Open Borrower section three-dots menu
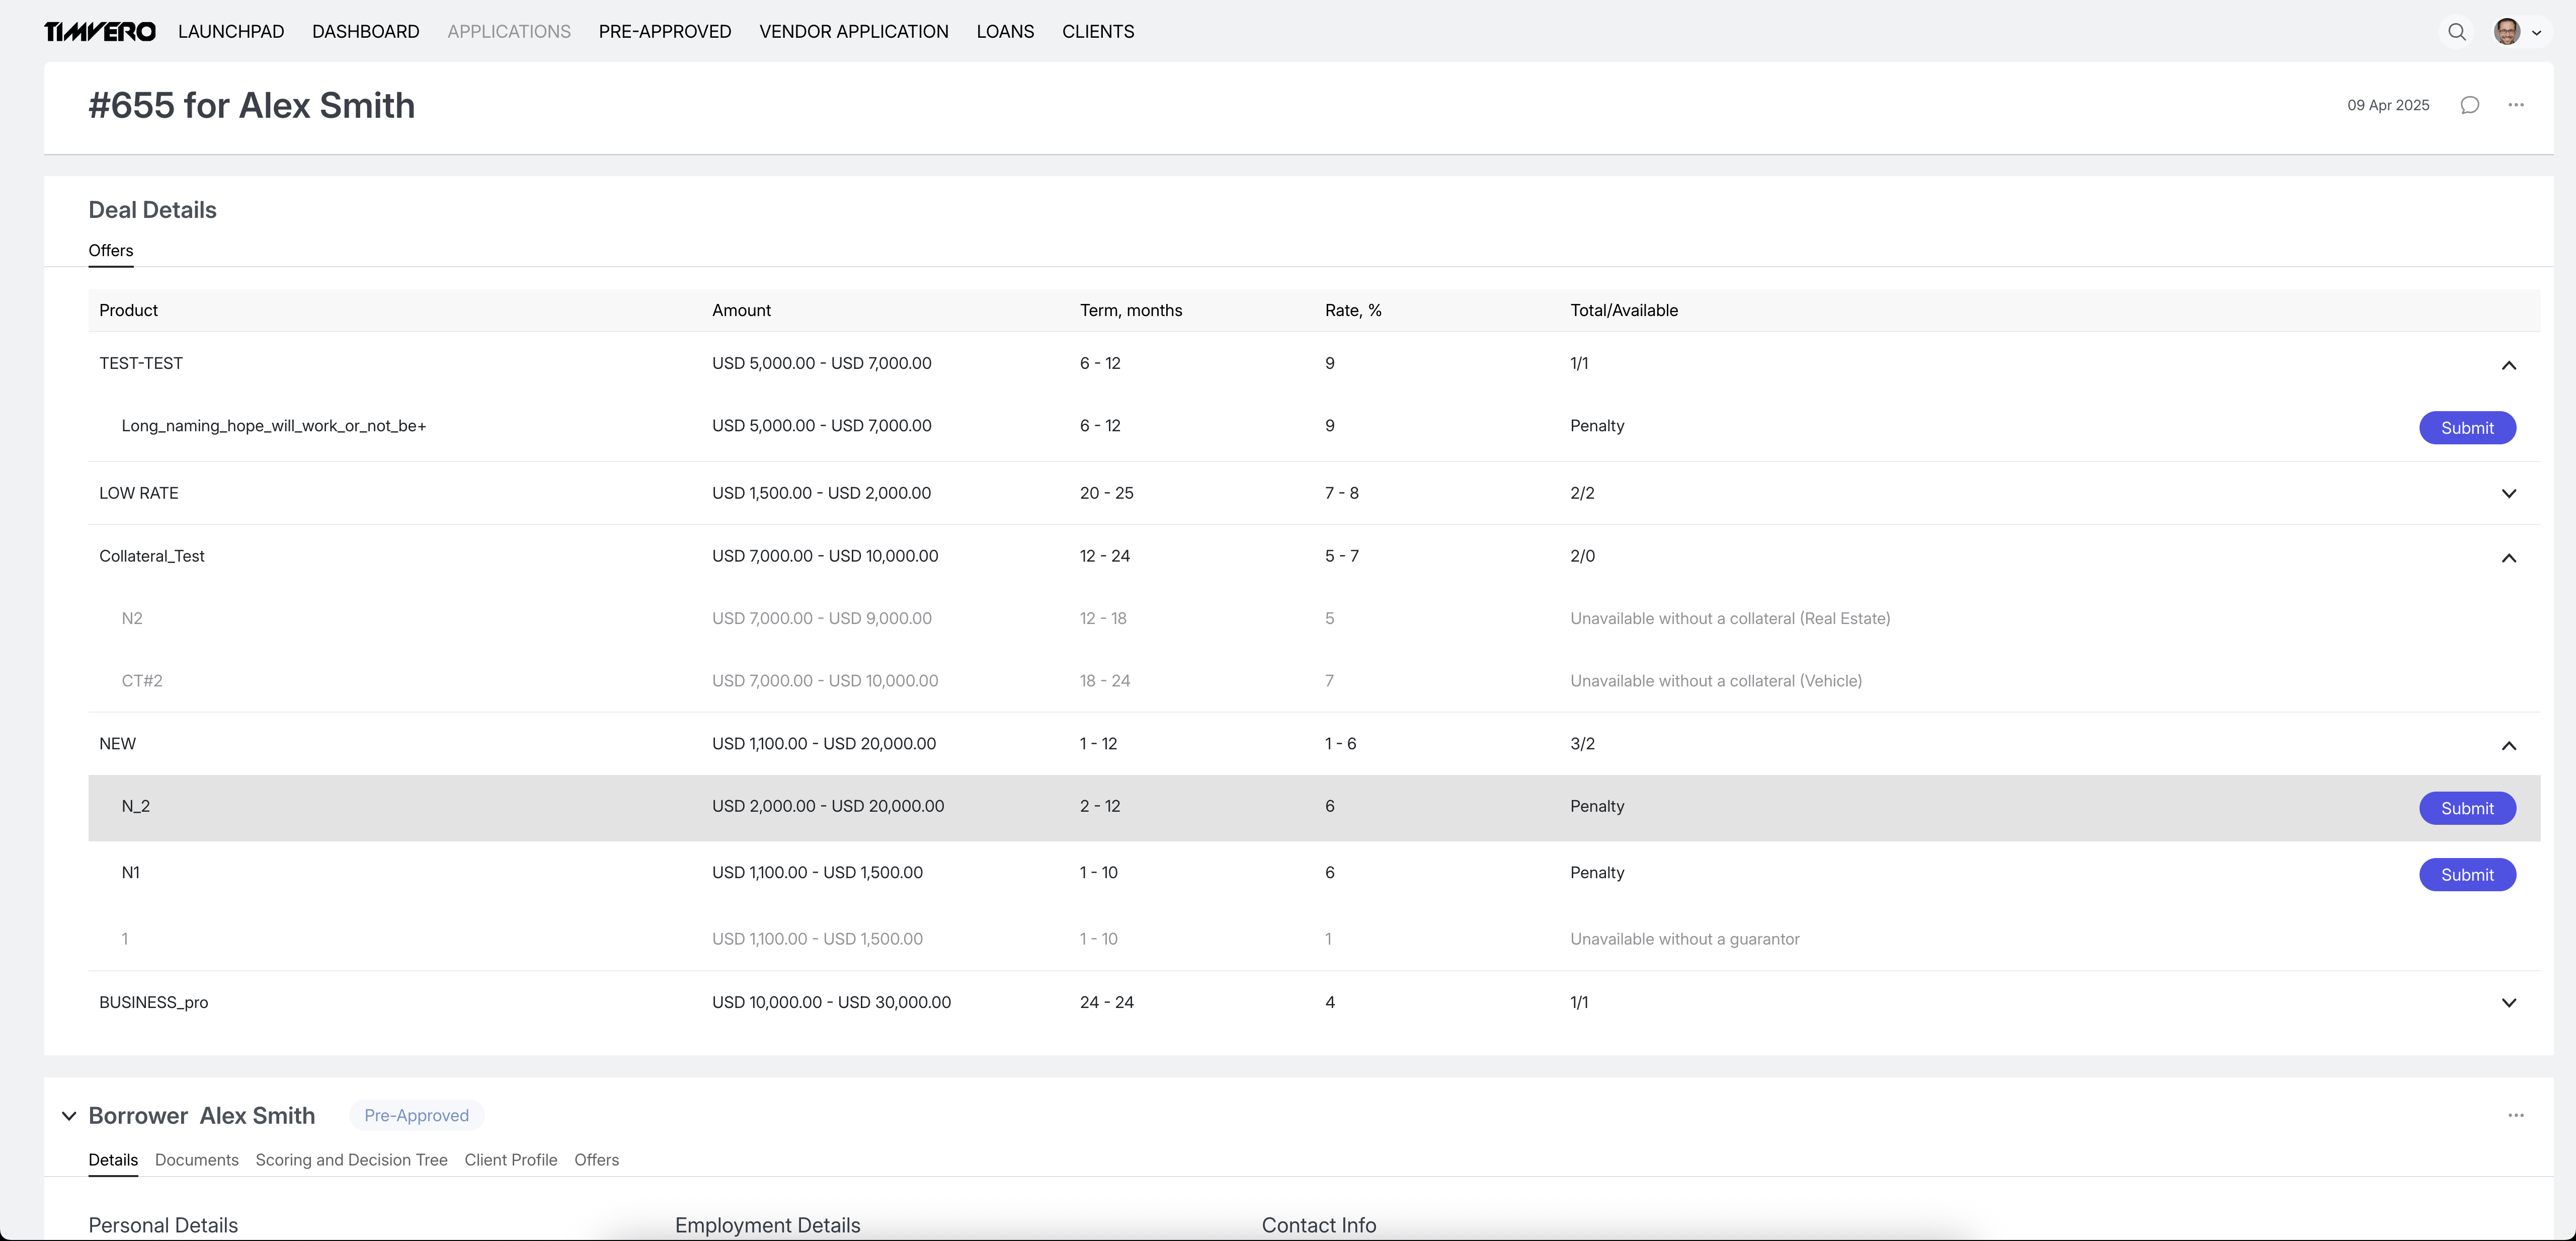Image resolution: width=2576 pixels, height=1241 pixels. 2516,1115
